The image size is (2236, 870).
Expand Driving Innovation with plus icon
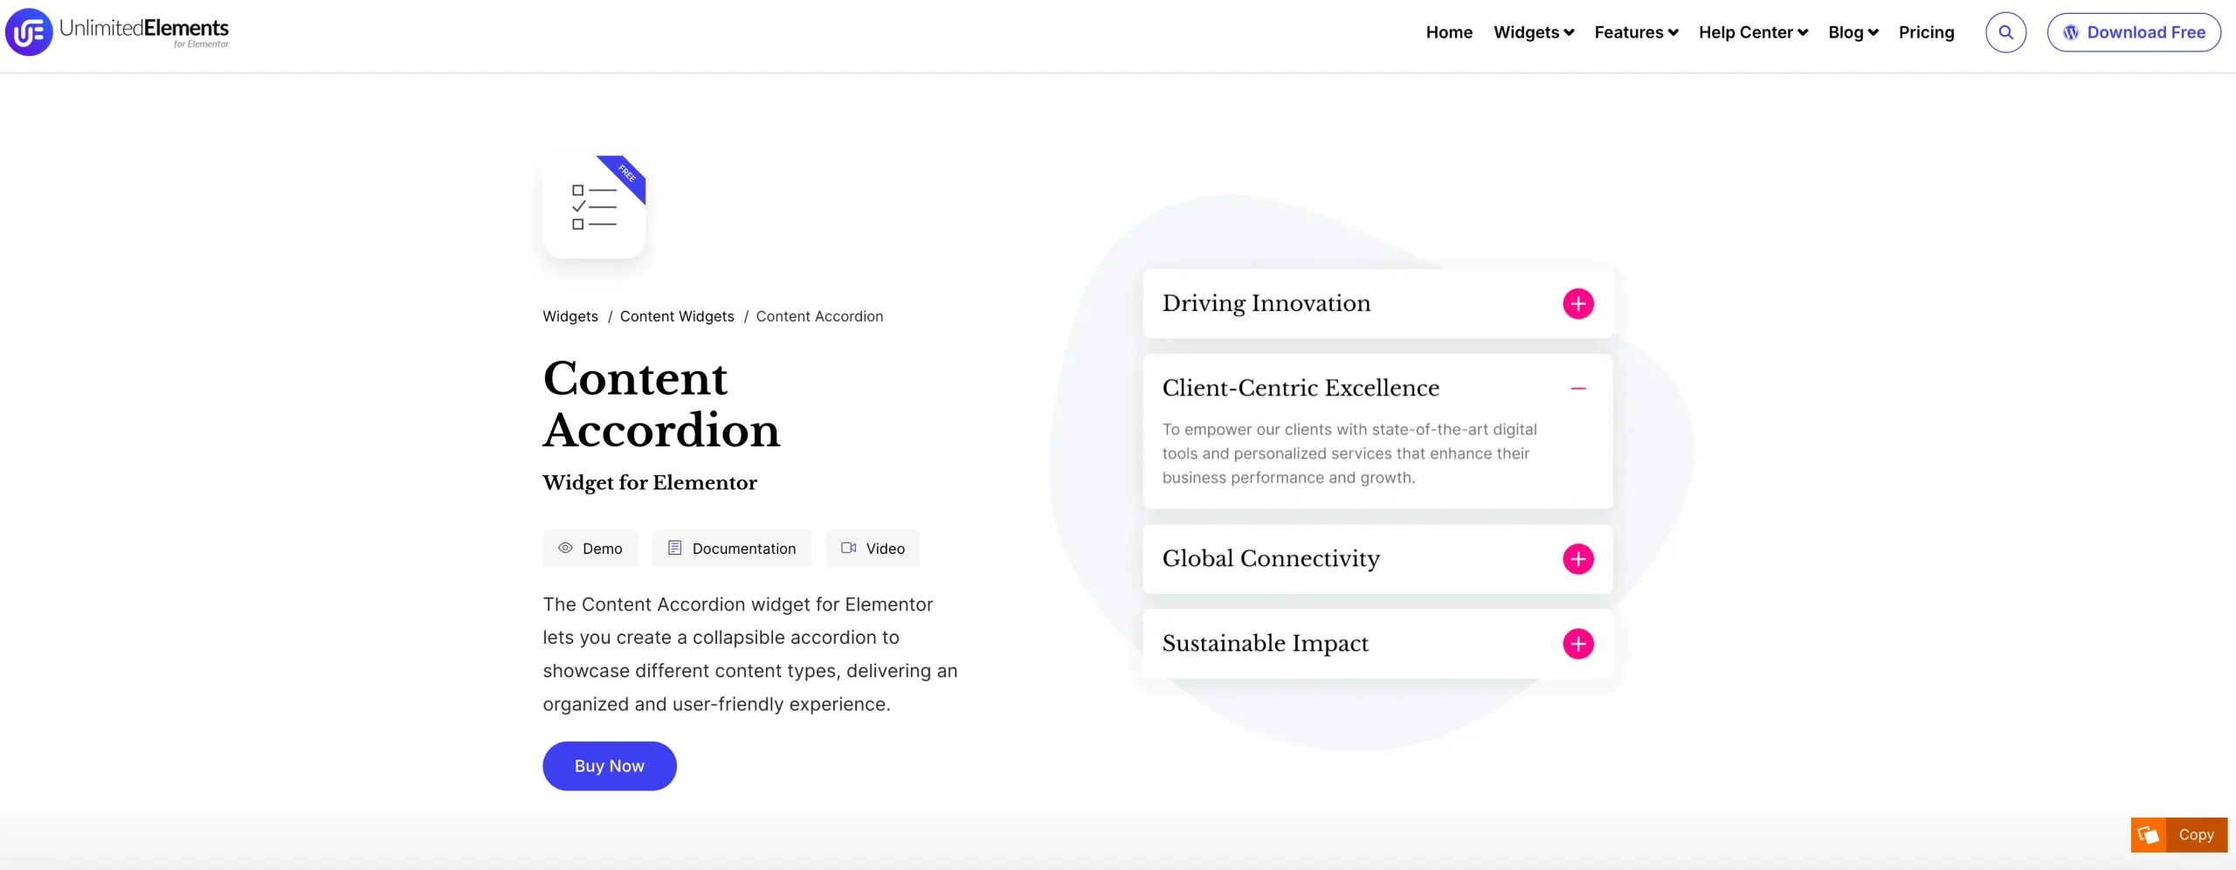click(1577, 304)
